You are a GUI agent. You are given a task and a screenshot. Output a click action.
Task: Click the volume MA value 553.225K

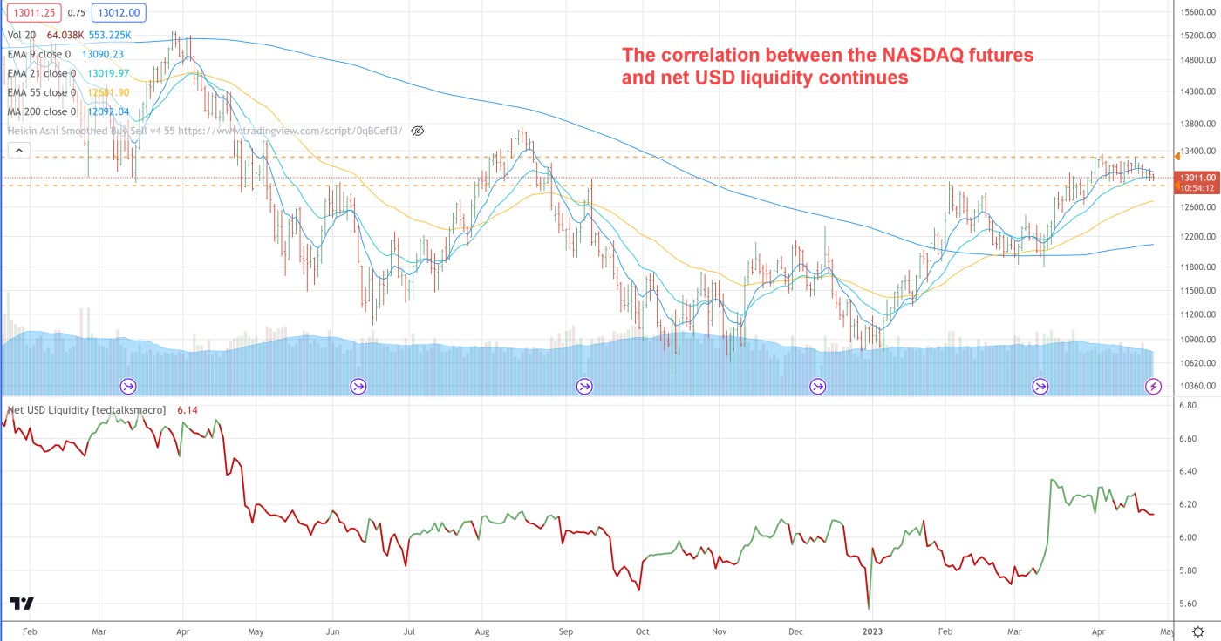(x=110, y=35)
